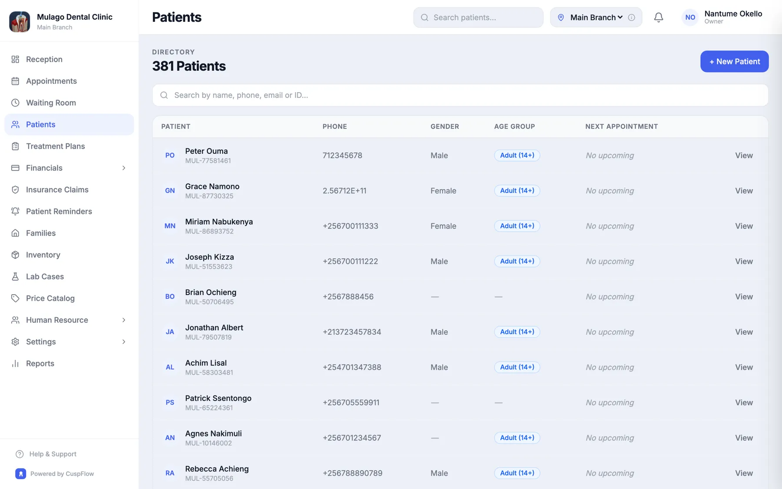Viewport: 782px width, 489px height.
Task: Click the Appointments calendar icon
Action: tap(15, 81)
